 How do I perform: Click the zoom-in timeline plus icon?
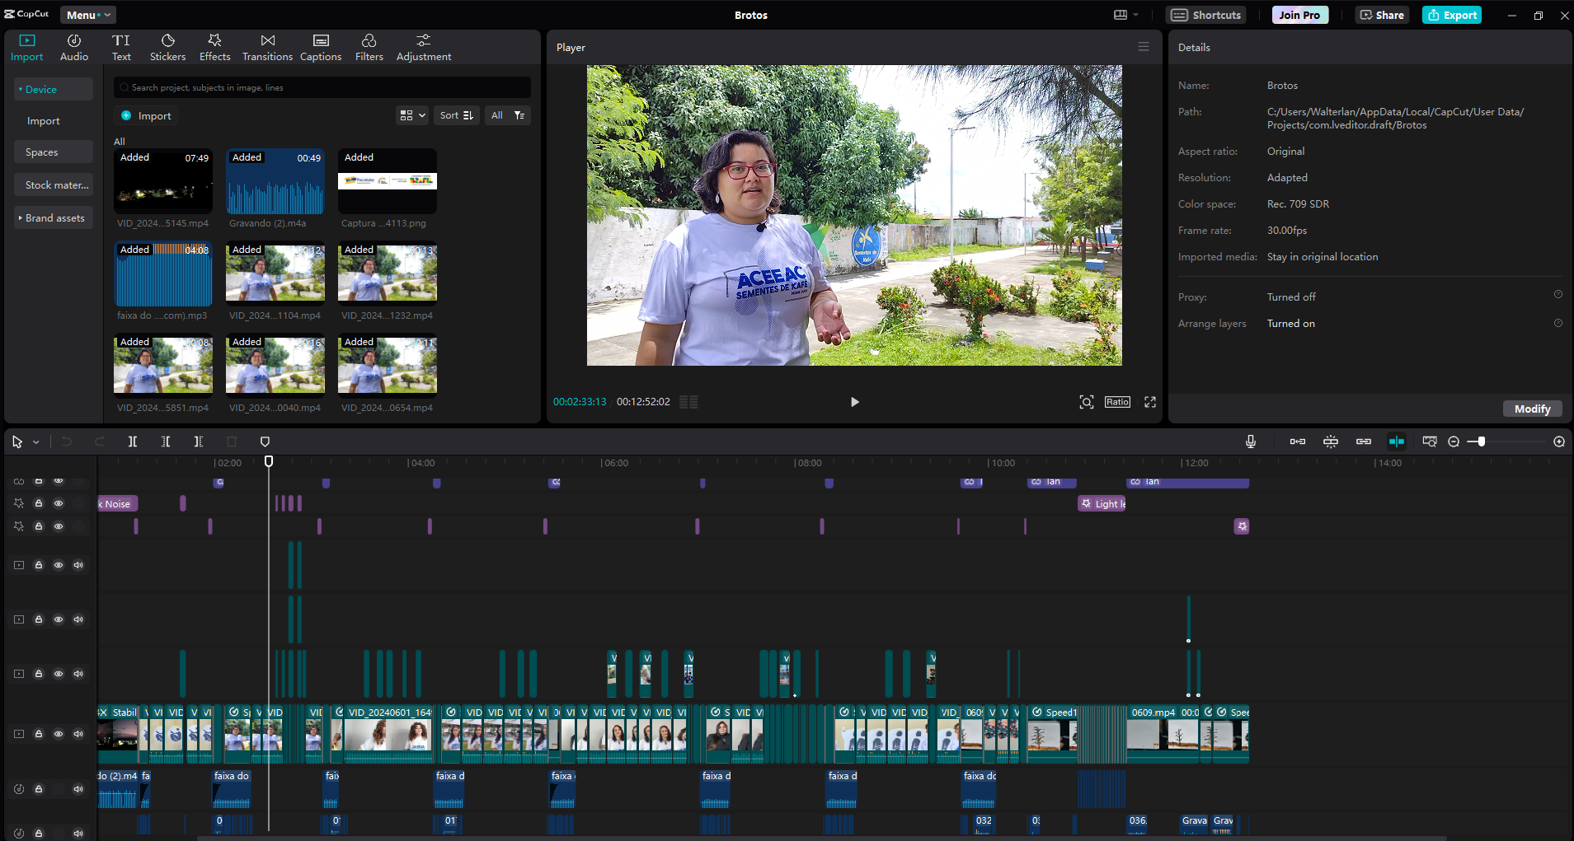(1559, 442)
